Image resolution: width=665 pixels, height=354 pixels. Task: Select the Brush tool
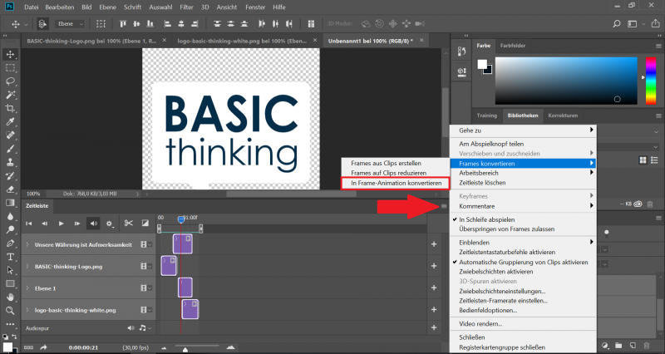tap(10, 149)
